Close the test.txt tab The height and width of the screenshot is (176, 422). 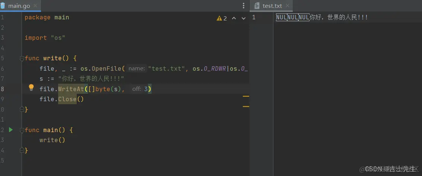pos(288,6)
